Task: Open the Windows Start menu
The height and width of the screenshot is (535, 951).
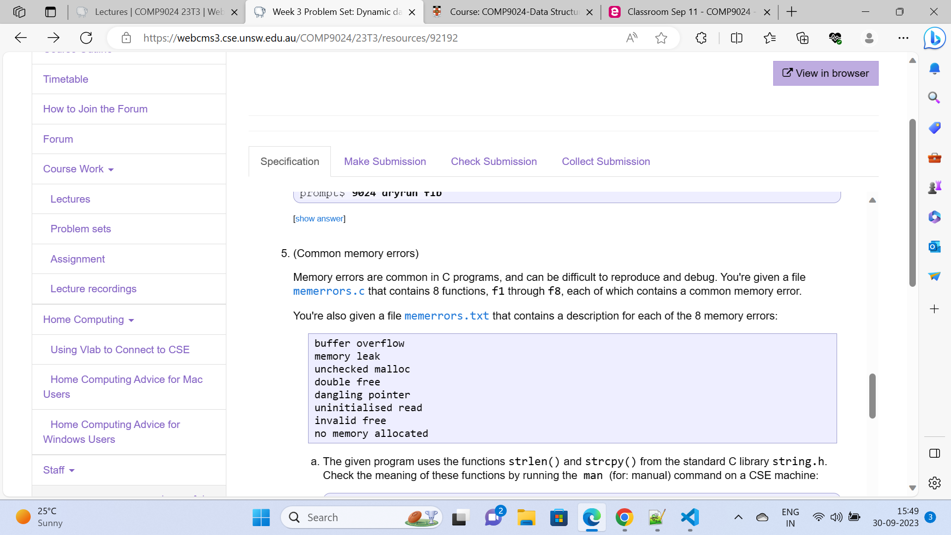Action: (261, 518)
